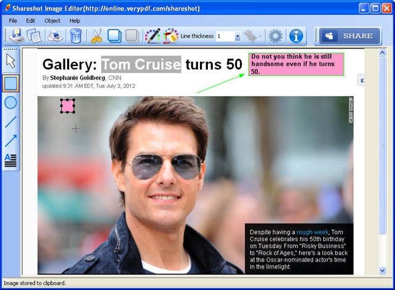The height and width of the screenshot is (290, 395).
Task: Click the Cut scissors icon
Action: point(96,36)
